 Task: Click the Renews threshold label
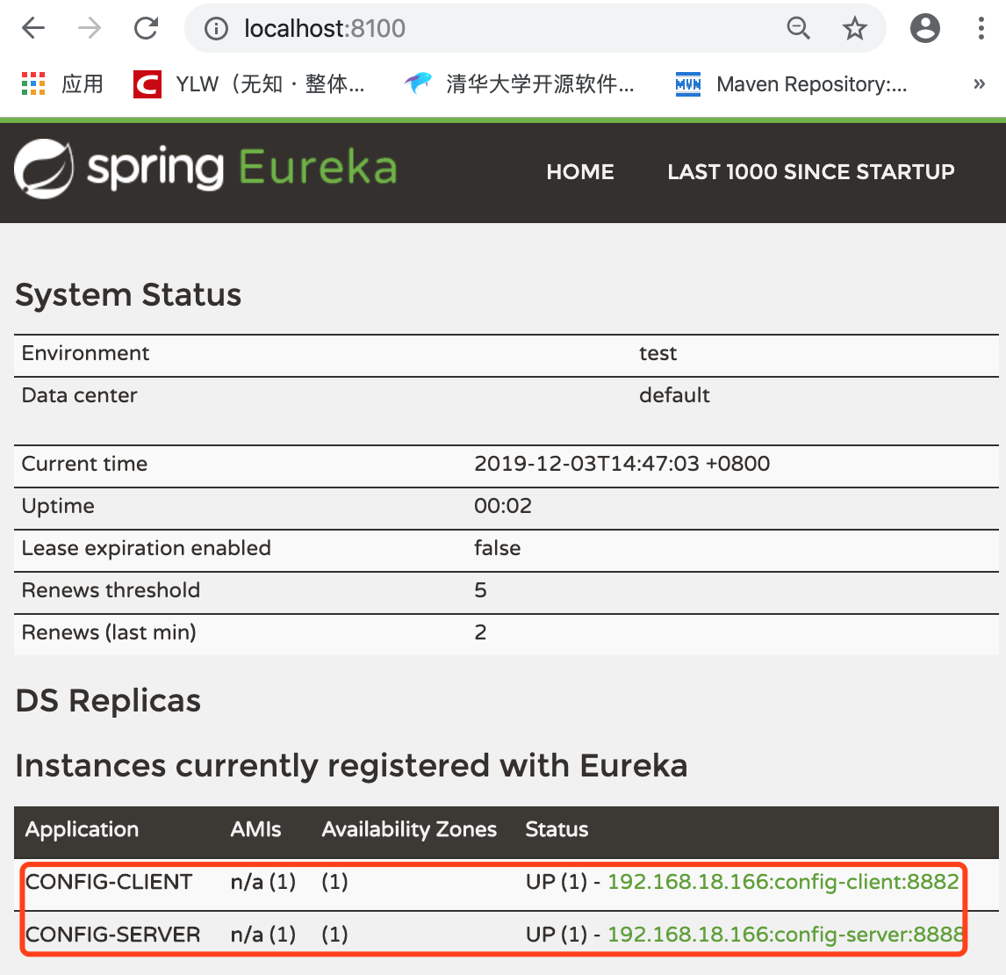(x=111, y=590)
